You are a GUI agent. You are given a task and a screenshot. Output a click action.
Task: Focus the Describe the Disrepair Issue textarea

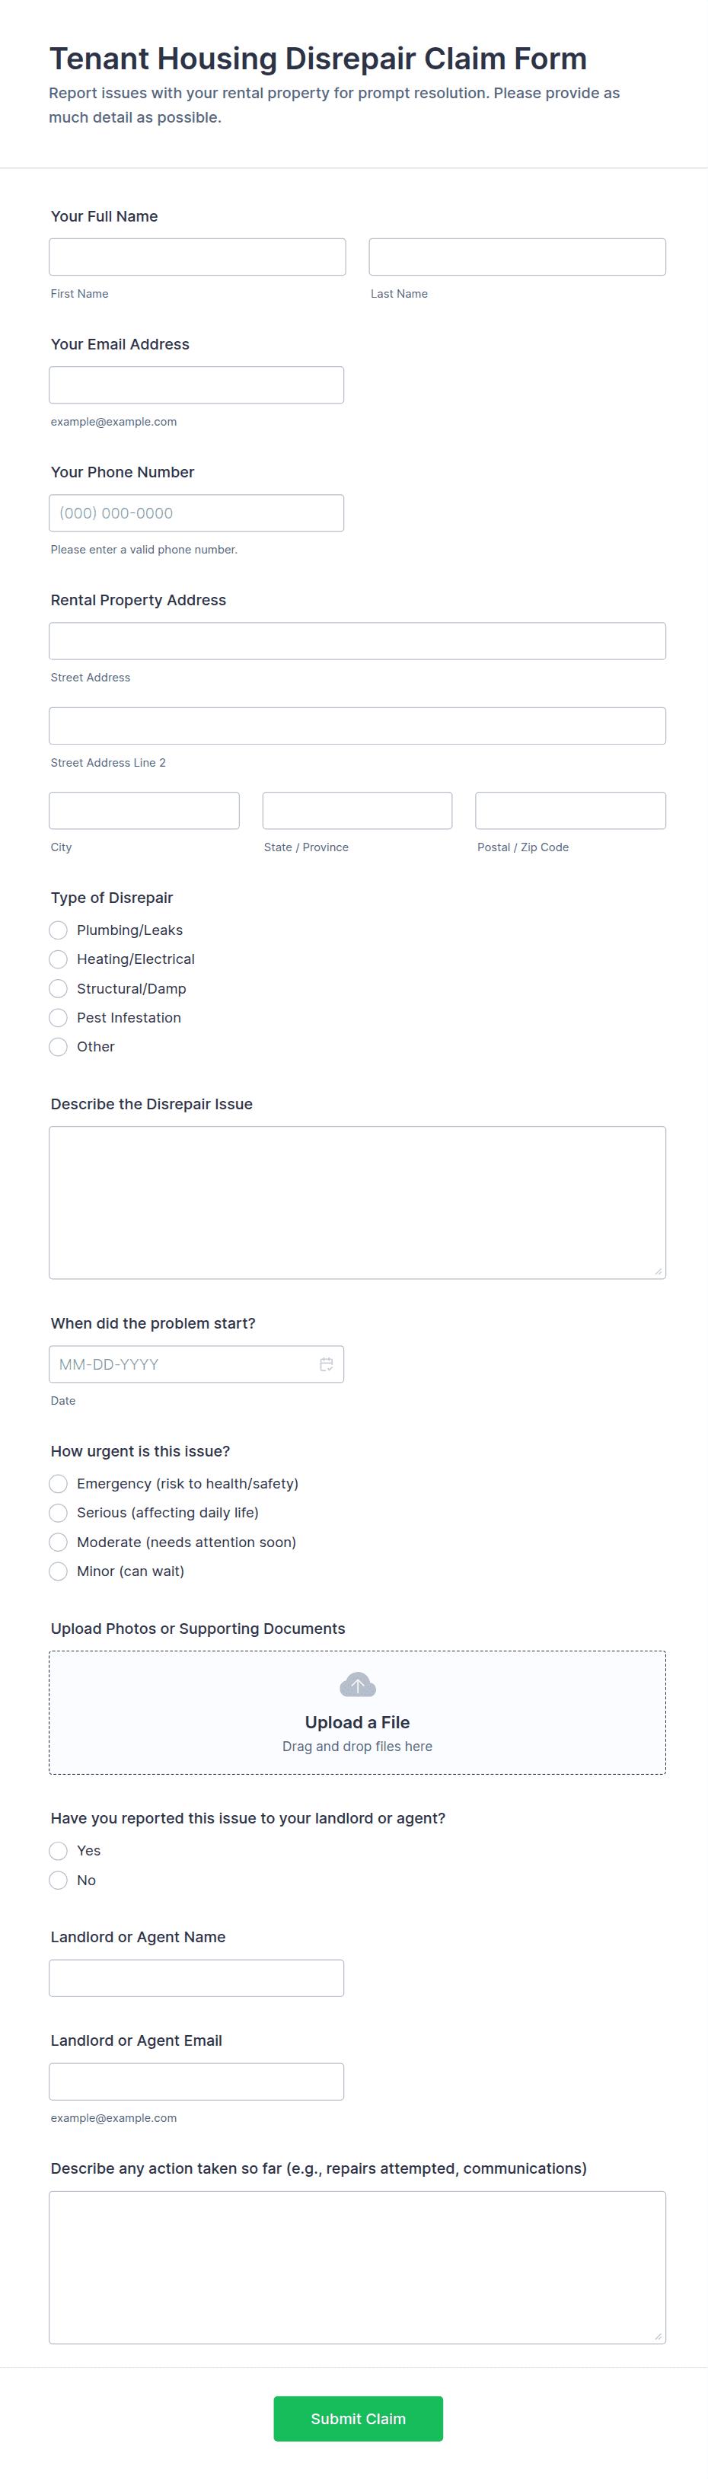[357, 1202]
